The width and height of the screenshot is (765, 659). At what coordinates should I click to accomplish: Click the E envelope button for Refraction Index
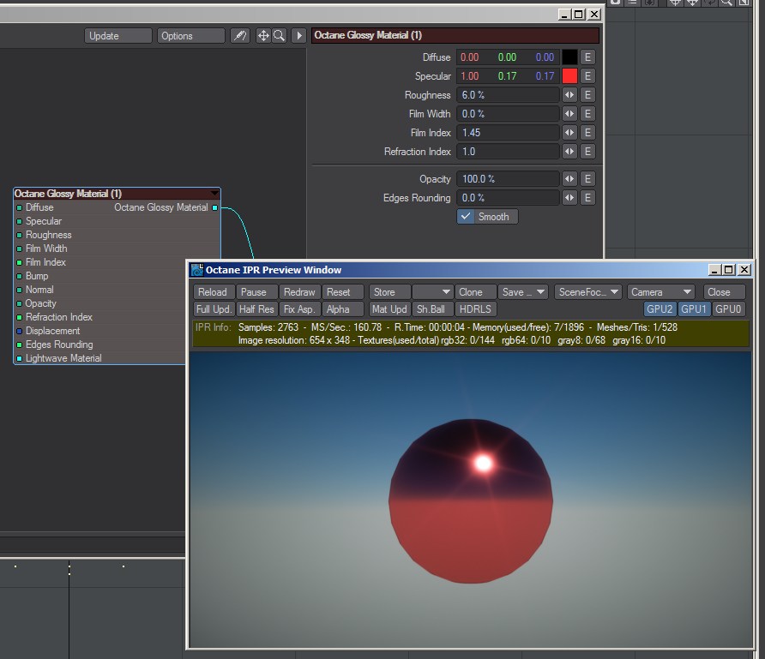(x=587, y=152)
